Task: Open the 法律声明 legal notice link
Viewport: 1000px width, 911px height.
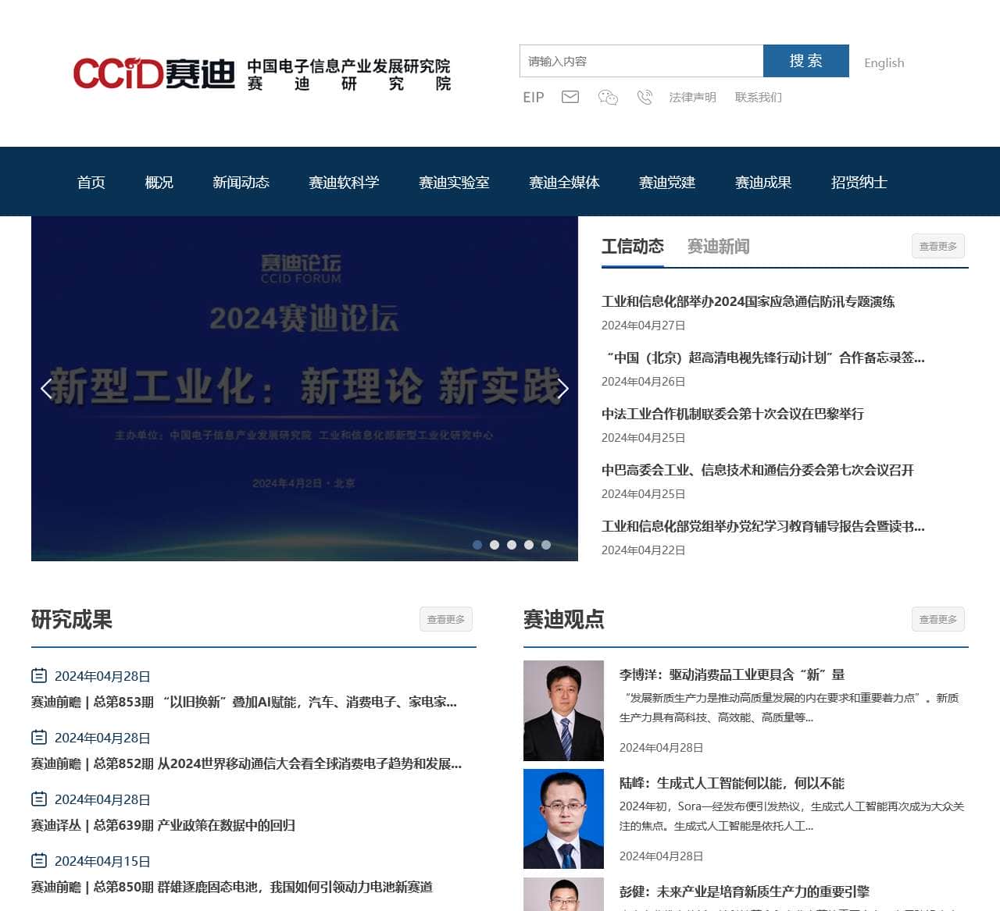Action: 691,97
